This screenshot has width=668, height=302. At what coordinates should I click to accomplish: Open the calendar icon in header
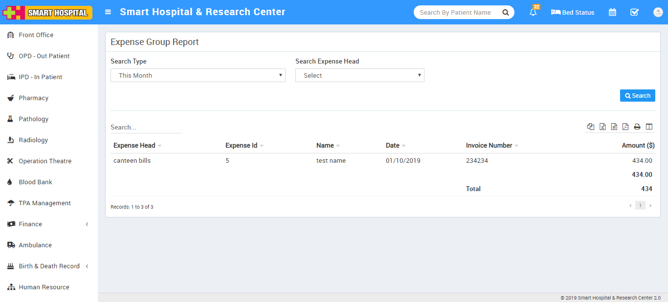(612, 12)
